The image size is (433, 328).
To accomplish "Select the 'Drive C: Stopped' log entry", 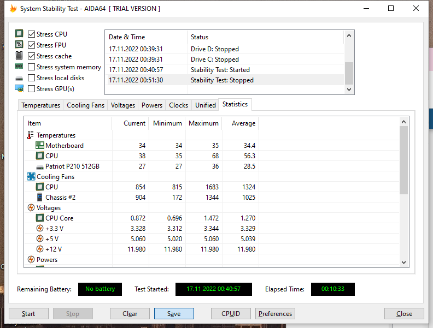I will [225, 59].
